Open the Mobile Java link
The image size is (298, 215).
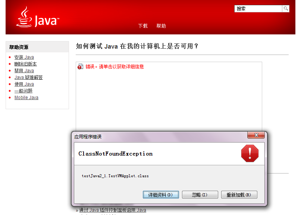(x=26, y=97)
